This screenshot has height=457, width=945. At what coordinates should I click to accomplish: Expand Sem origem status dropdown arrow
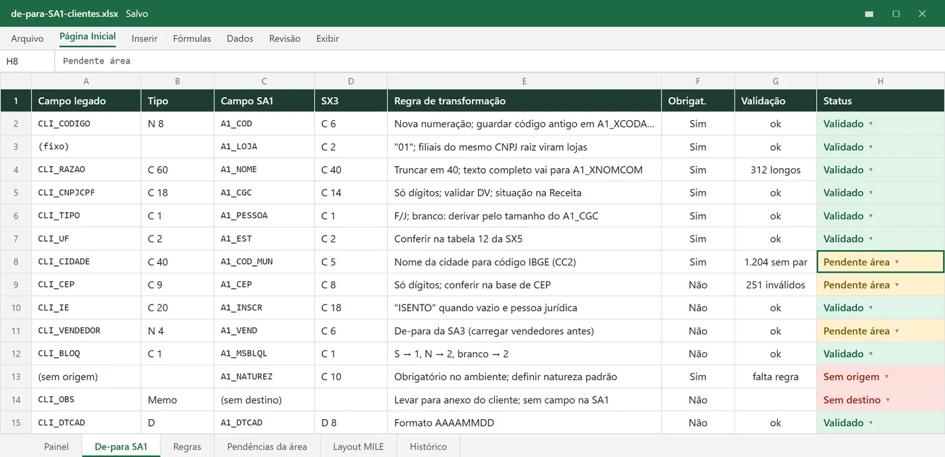887,377
